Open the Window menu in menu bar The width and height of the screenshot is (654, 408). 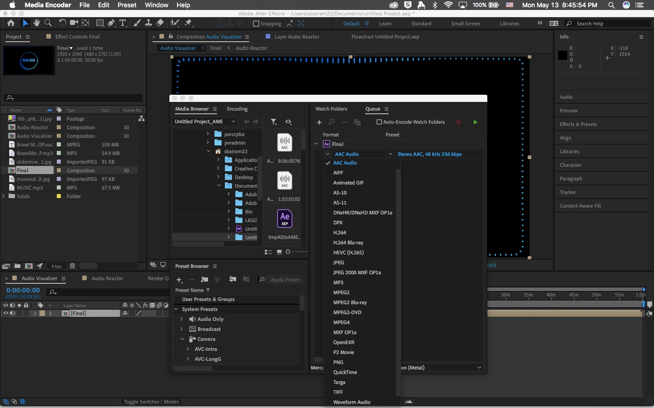coord(157,5)
